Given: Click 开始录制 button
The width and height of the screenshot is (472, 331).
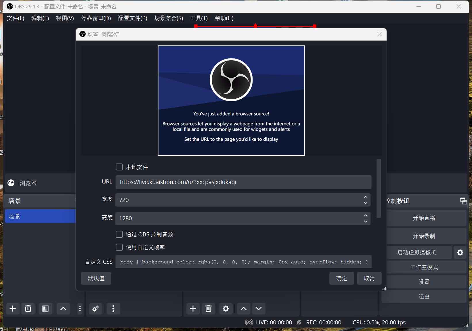Looking at the screenshot, I should click(424, 236).
